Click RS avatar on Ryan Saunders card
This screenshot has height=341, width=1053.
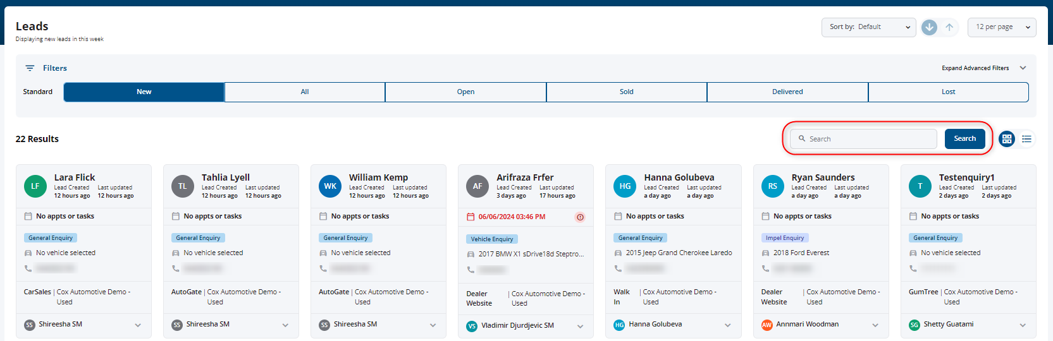773,186
